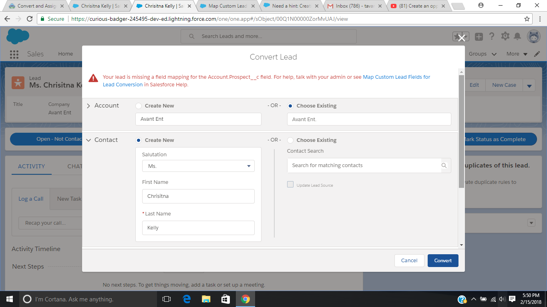Show hidden tray icons chevron

pos(473,299)
